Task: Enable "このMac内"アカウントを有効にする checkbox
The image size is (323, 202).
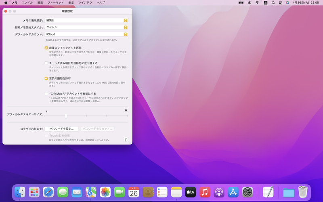Action: click(x=46, y=94)
